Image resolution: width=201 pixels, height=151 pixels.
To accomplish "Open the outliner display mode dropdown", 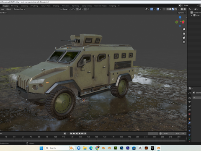I will coord(196,9).
